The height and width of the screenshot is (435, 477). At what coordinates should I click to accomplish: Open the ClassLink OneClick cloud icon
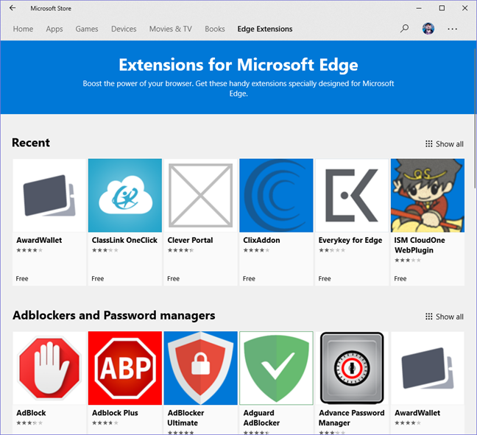125,195
